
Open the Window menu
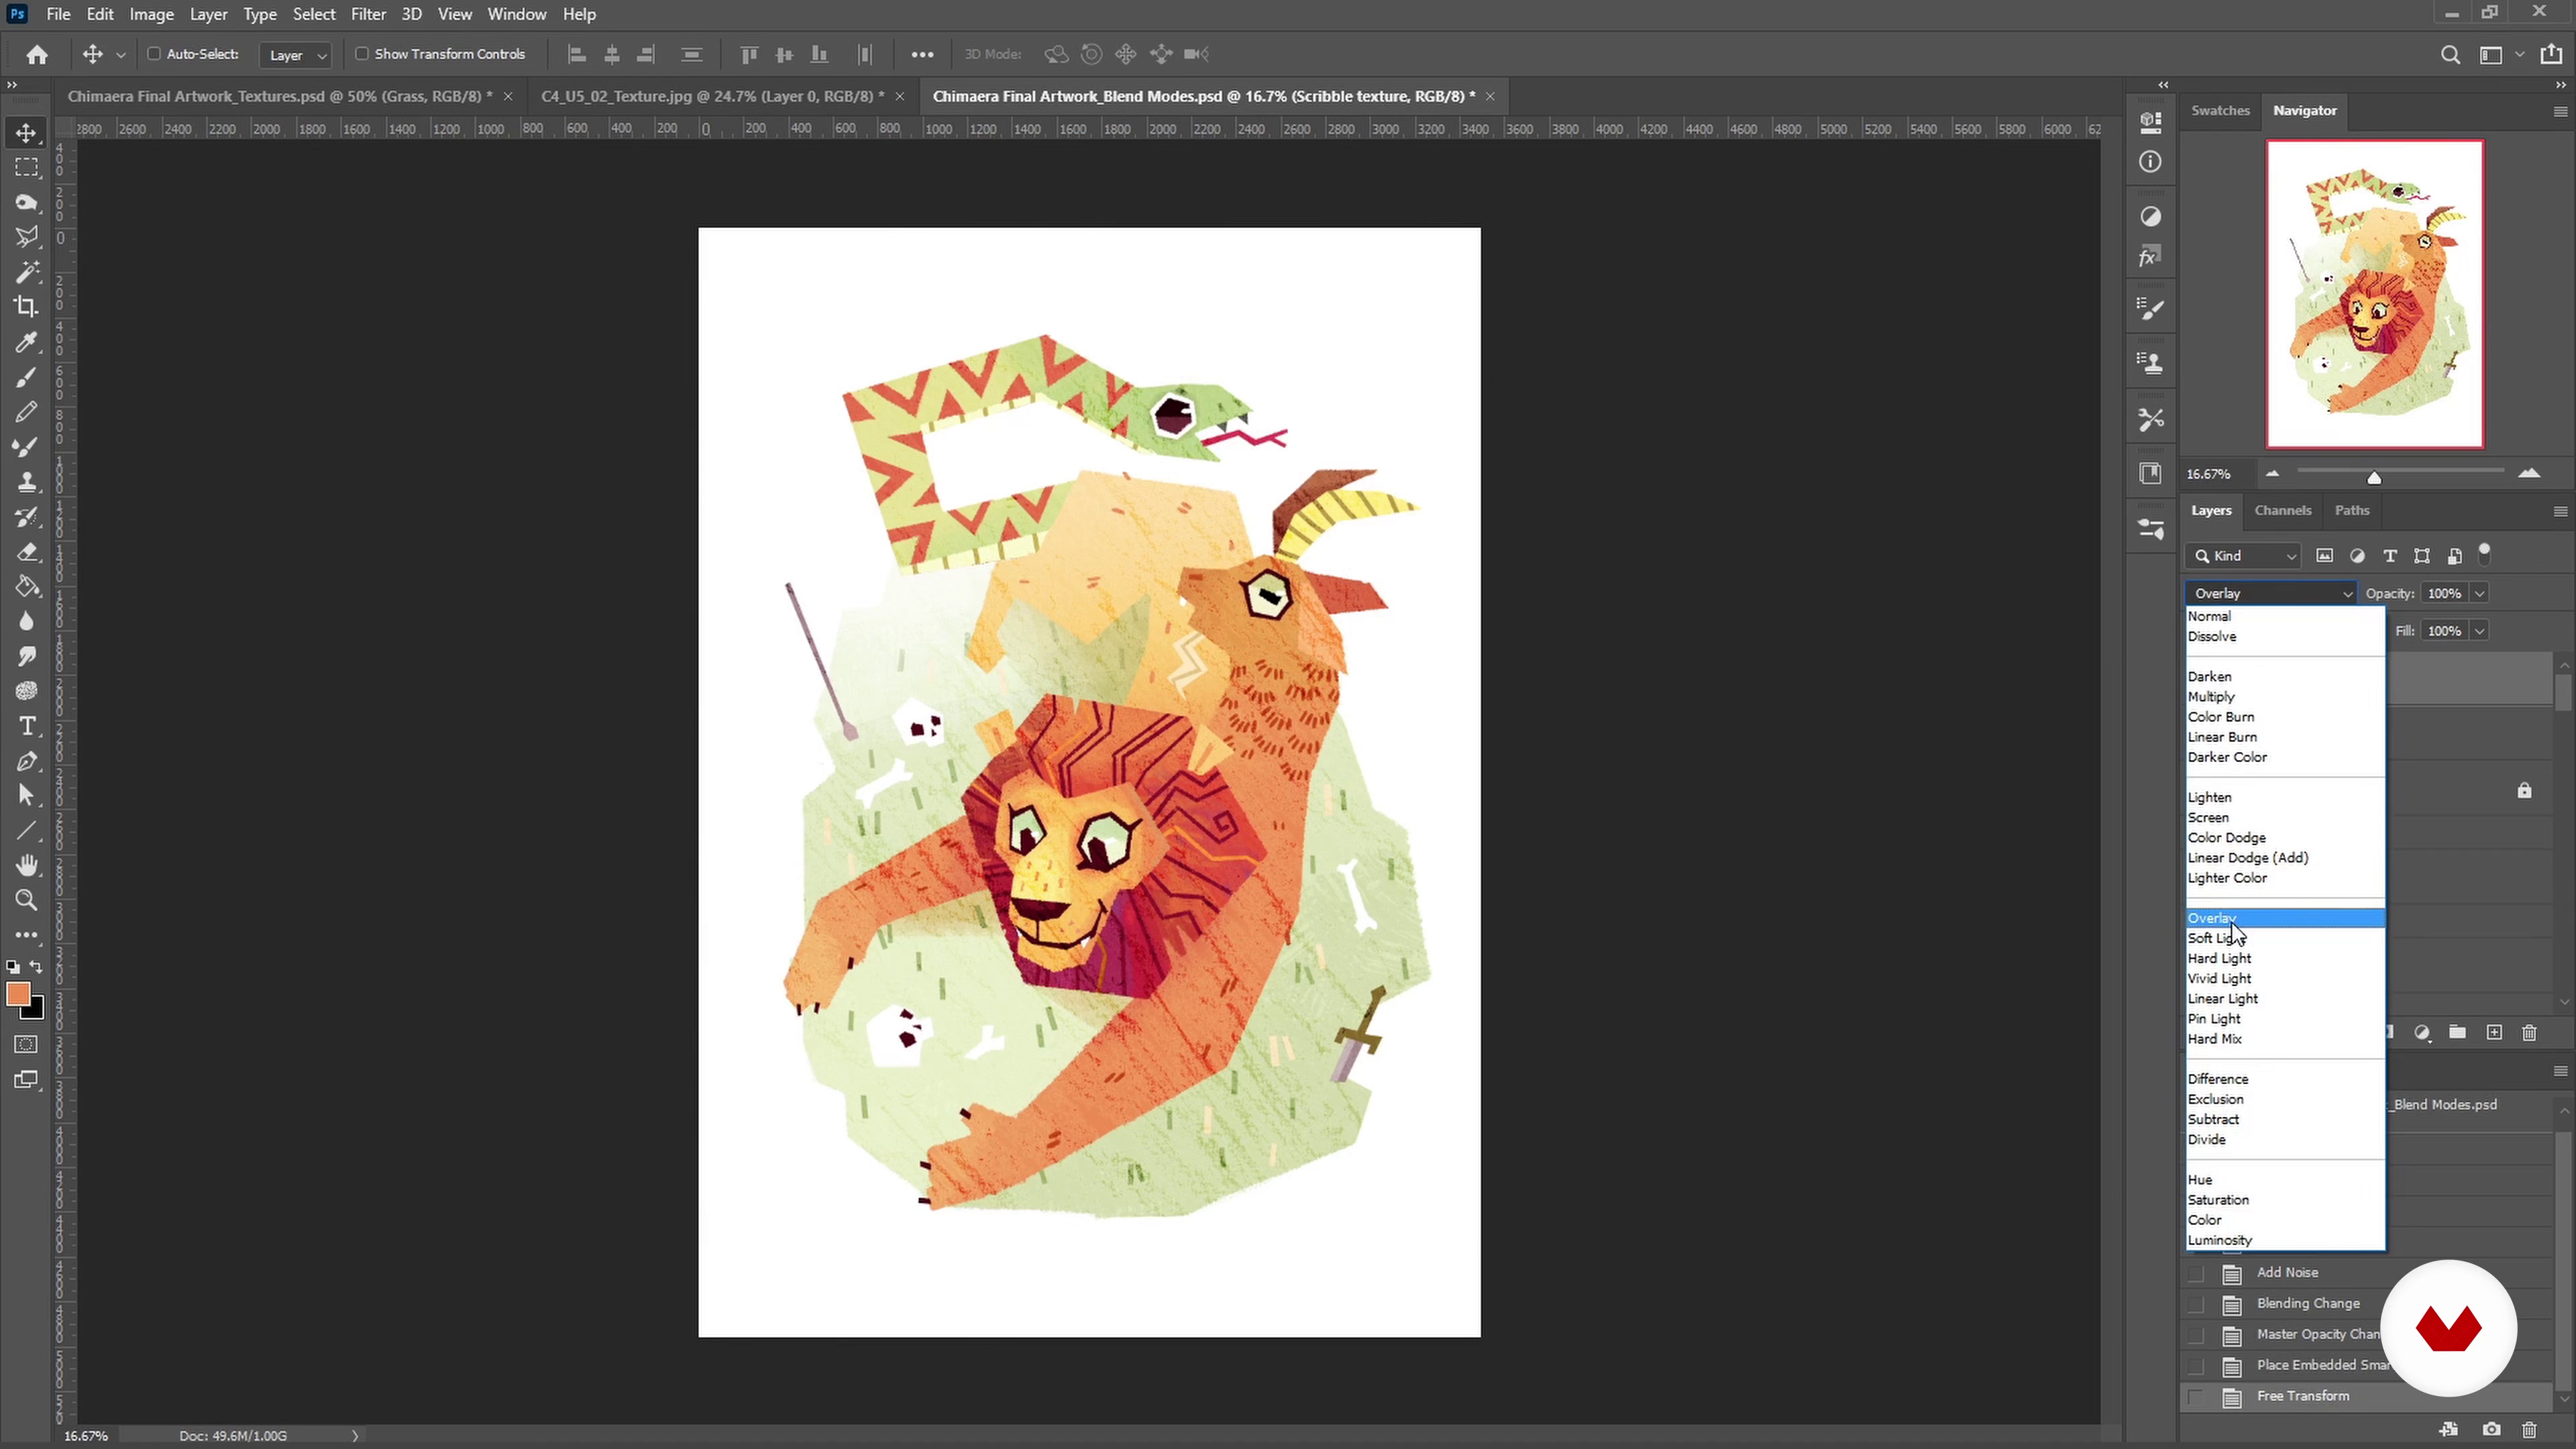click(x=516, y=14)
